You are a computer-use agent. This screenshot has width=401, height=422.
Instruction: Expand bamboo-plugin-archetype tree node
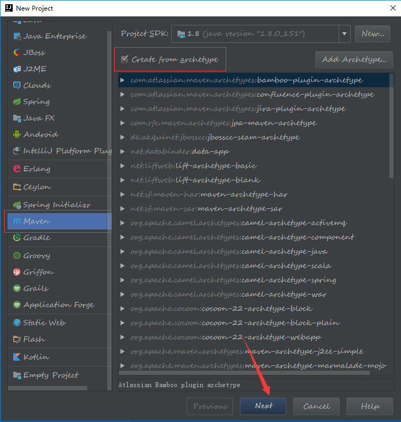click(x=123, y=80)
